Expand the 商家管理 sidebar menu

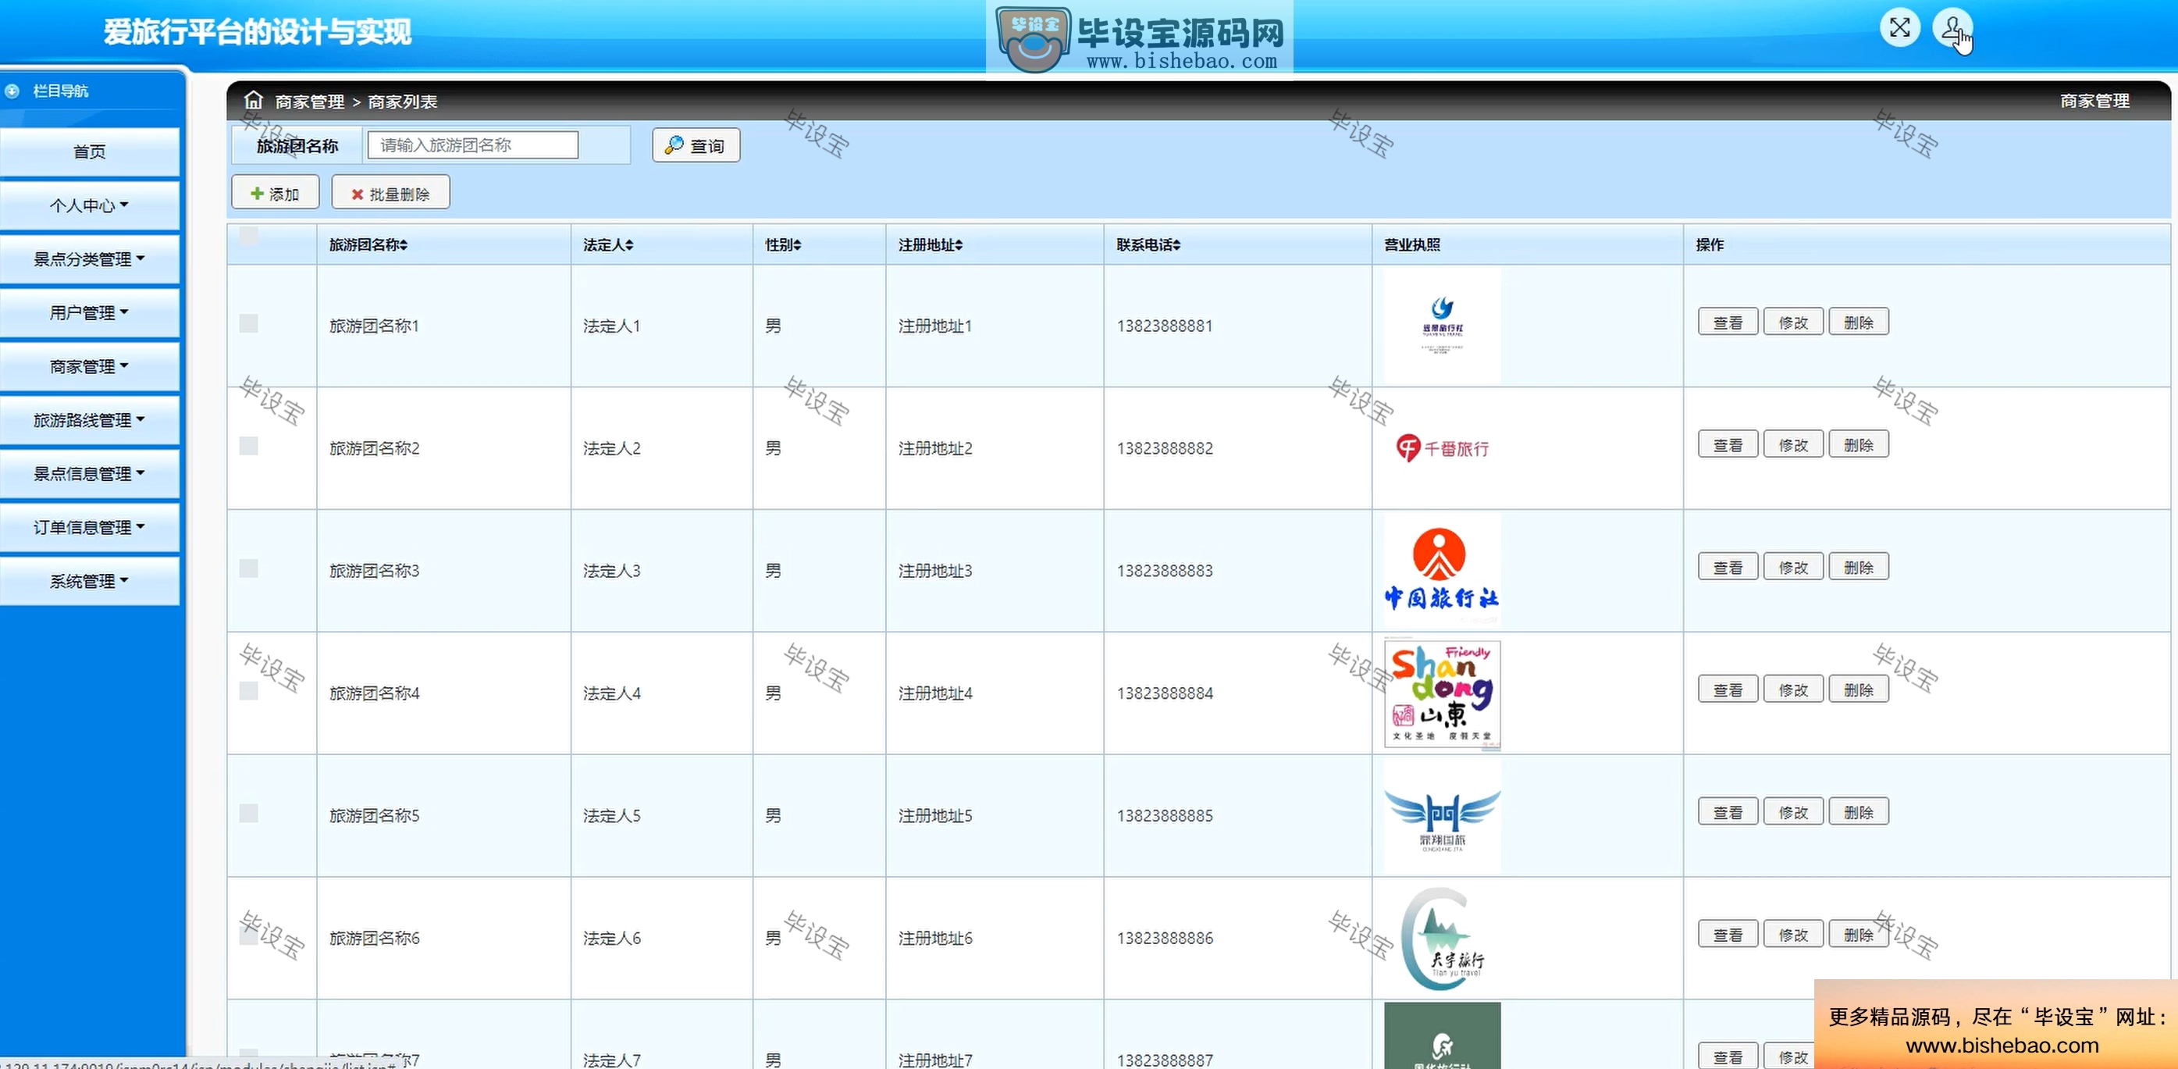90,366
